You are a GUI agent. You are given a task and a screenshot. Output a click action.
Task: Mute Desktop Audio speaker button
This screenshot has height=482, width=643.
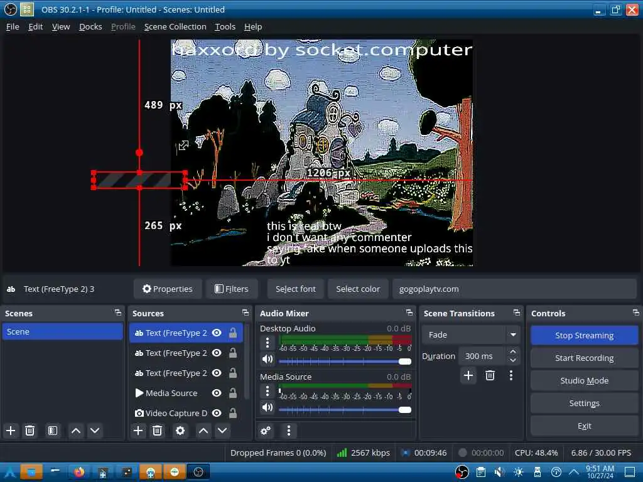[267, 359]
